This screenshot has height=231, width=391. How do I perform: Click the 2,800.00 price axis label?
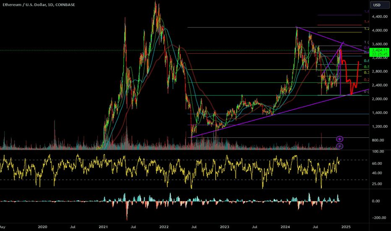380,71
